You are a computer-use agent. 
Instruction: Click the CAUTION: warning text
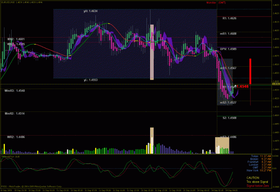[x=253, y=178]
